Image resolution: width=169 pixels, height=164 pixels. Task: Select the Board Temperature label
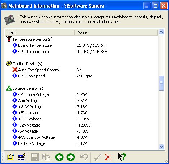[35, 45]
